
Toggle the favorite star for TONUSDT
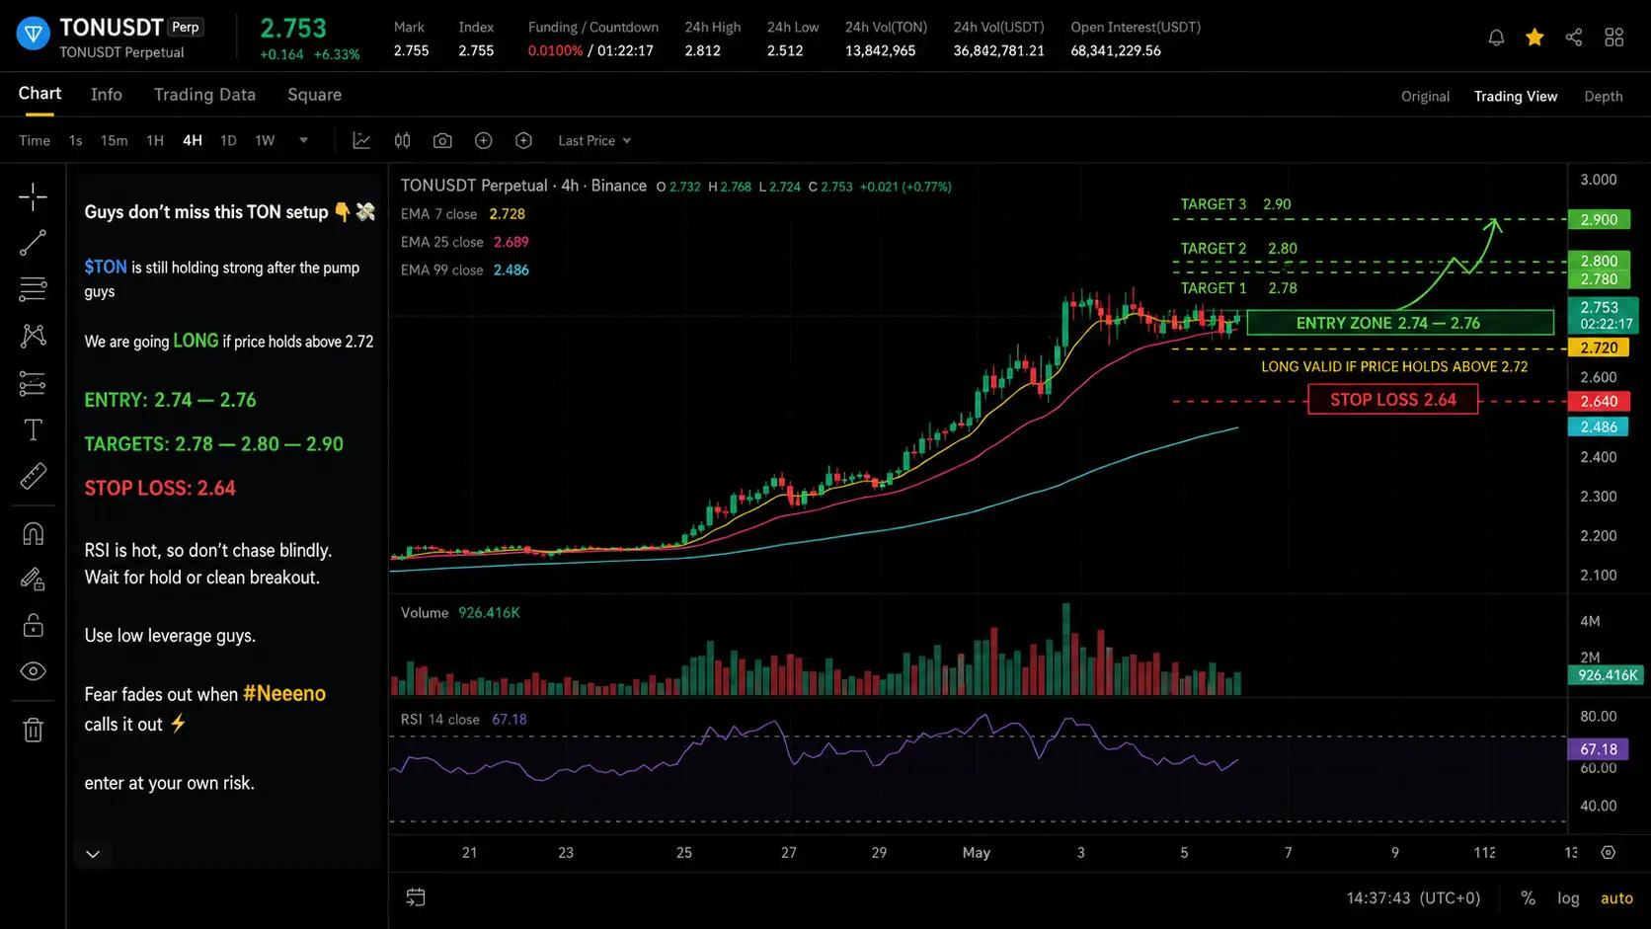point(1534,38)
